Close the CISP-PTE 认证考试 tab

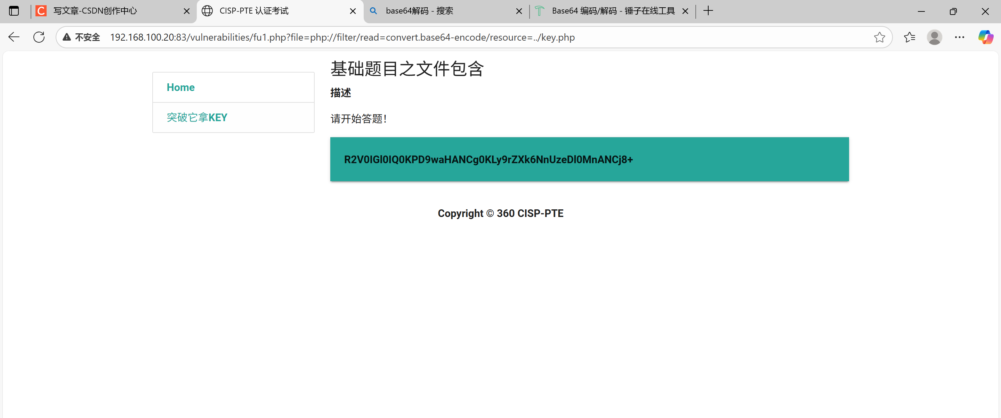(x=353, y=11)
